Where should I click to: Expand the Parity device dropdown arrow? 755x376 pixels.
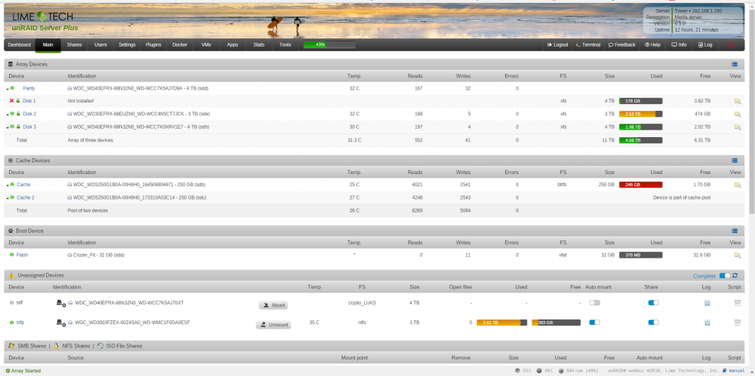(x=8, y=89)
